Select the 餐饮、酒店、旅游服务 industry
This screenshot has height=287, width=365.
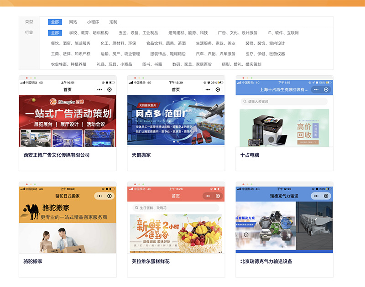click(x=71, y=43)
